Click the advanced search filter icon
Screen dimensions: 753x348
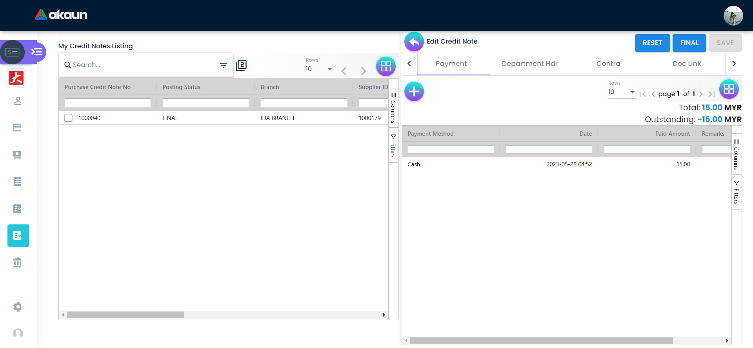[224, 65]
